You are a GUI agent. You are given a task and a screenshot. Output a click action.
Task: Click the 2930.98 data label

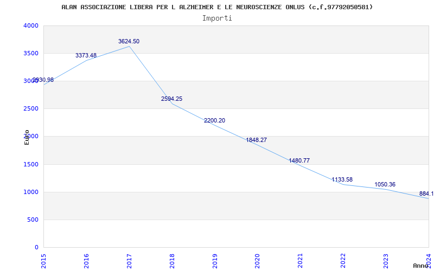coord(43,80)
